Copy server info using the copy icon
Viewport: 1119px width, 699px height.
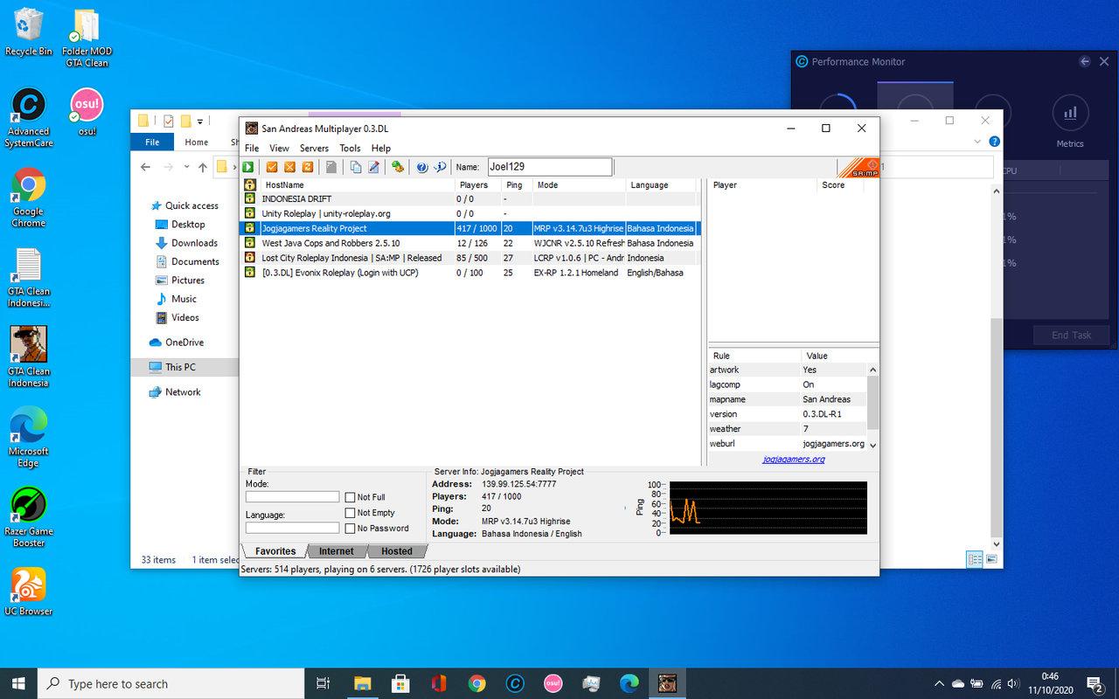(x=356, y=166)
